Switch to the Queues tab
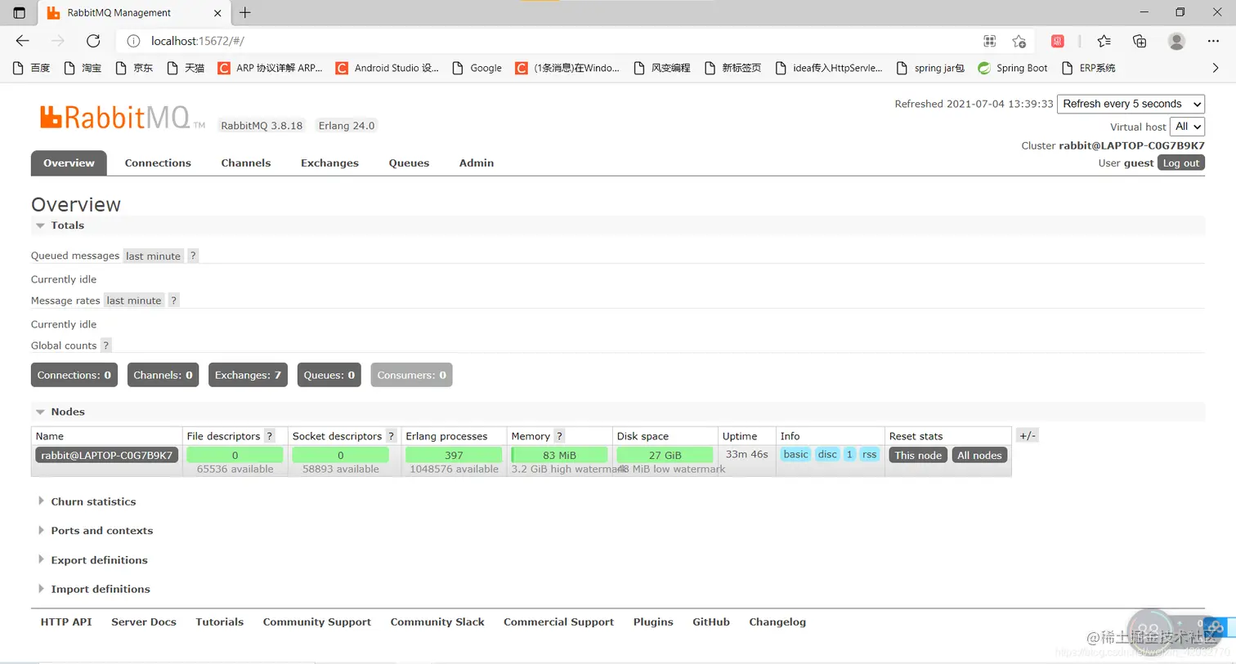1236x664 pixels. click(409, 163)
